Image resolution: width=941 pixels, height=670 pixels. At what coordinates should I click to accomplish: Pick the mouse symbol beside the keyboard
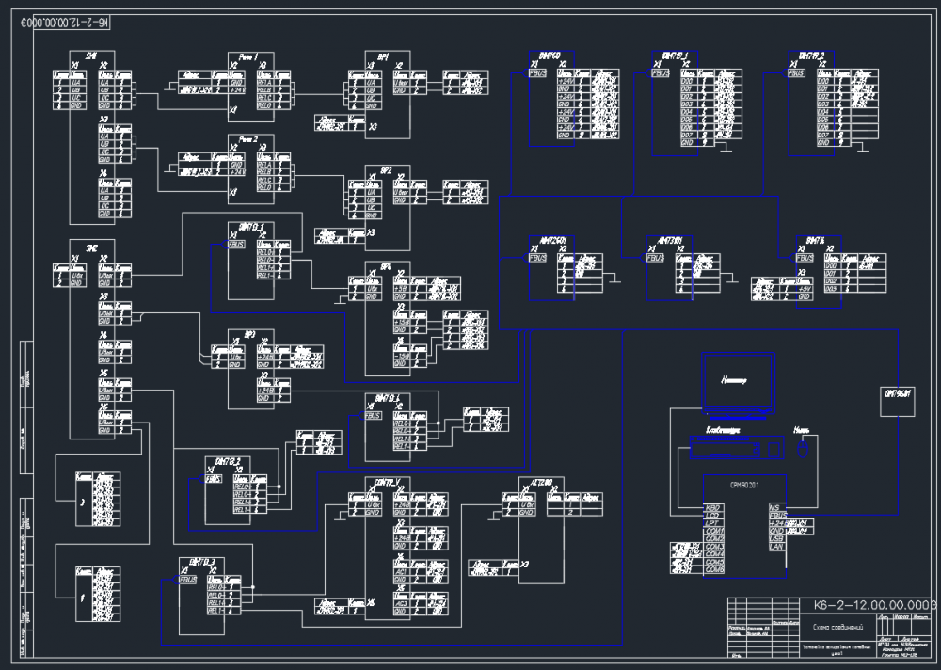point(802,450)
